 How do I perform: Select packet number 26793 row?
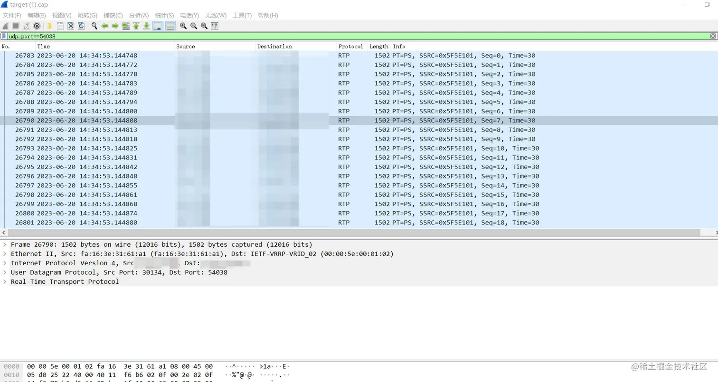pyautogui.click(x=359, y=149)
